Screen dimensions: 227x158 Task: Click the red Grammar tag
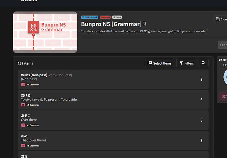[x=105, y=17]
